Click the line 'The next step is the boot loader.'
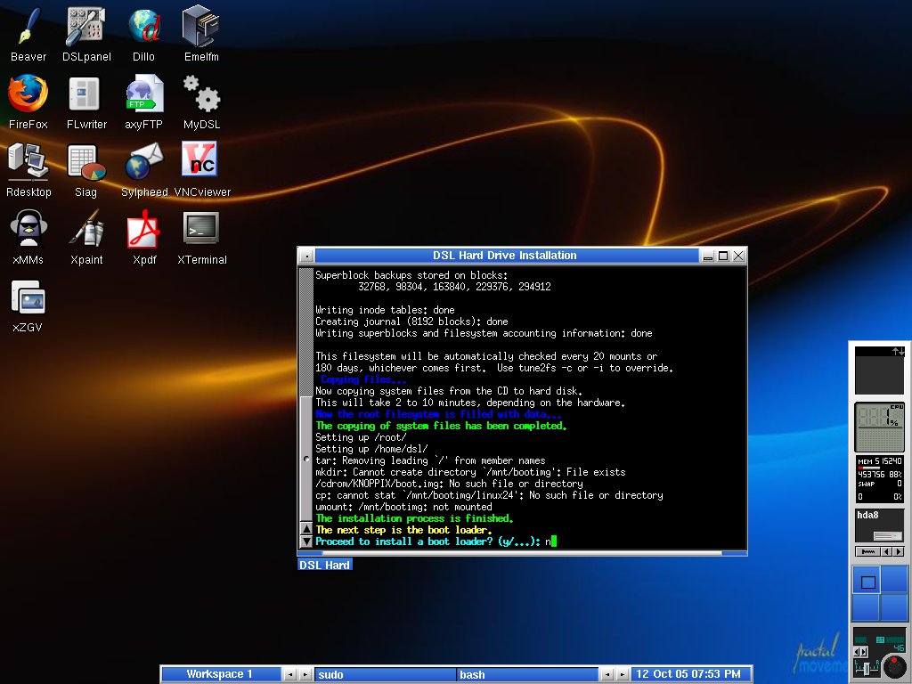Screen dimensions: 912x684 pyautogui.click(x=404, y=530)
